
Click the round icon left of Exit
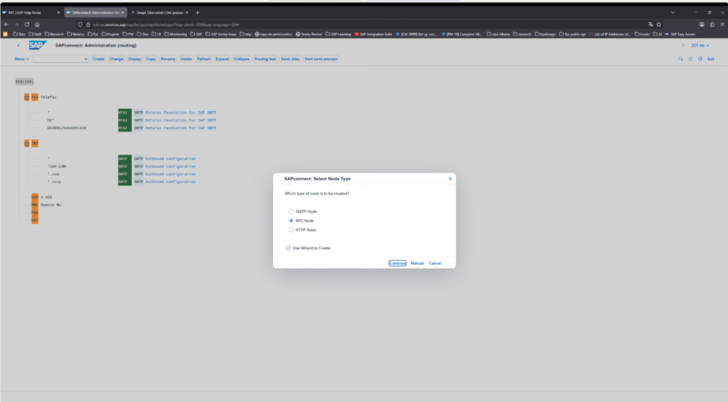tap(700, 59)
